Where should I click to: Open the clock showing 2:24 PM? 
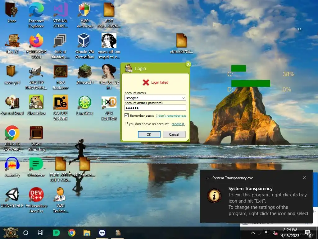point(290,233)
